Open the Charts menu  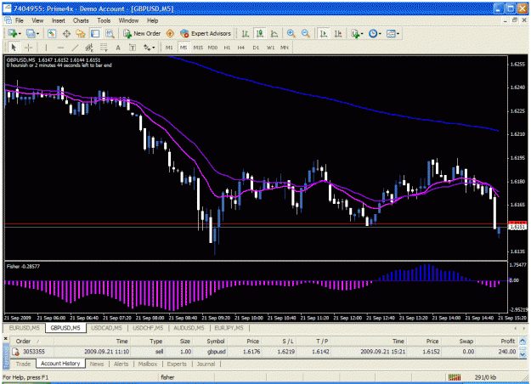click(x=81, y=20)
